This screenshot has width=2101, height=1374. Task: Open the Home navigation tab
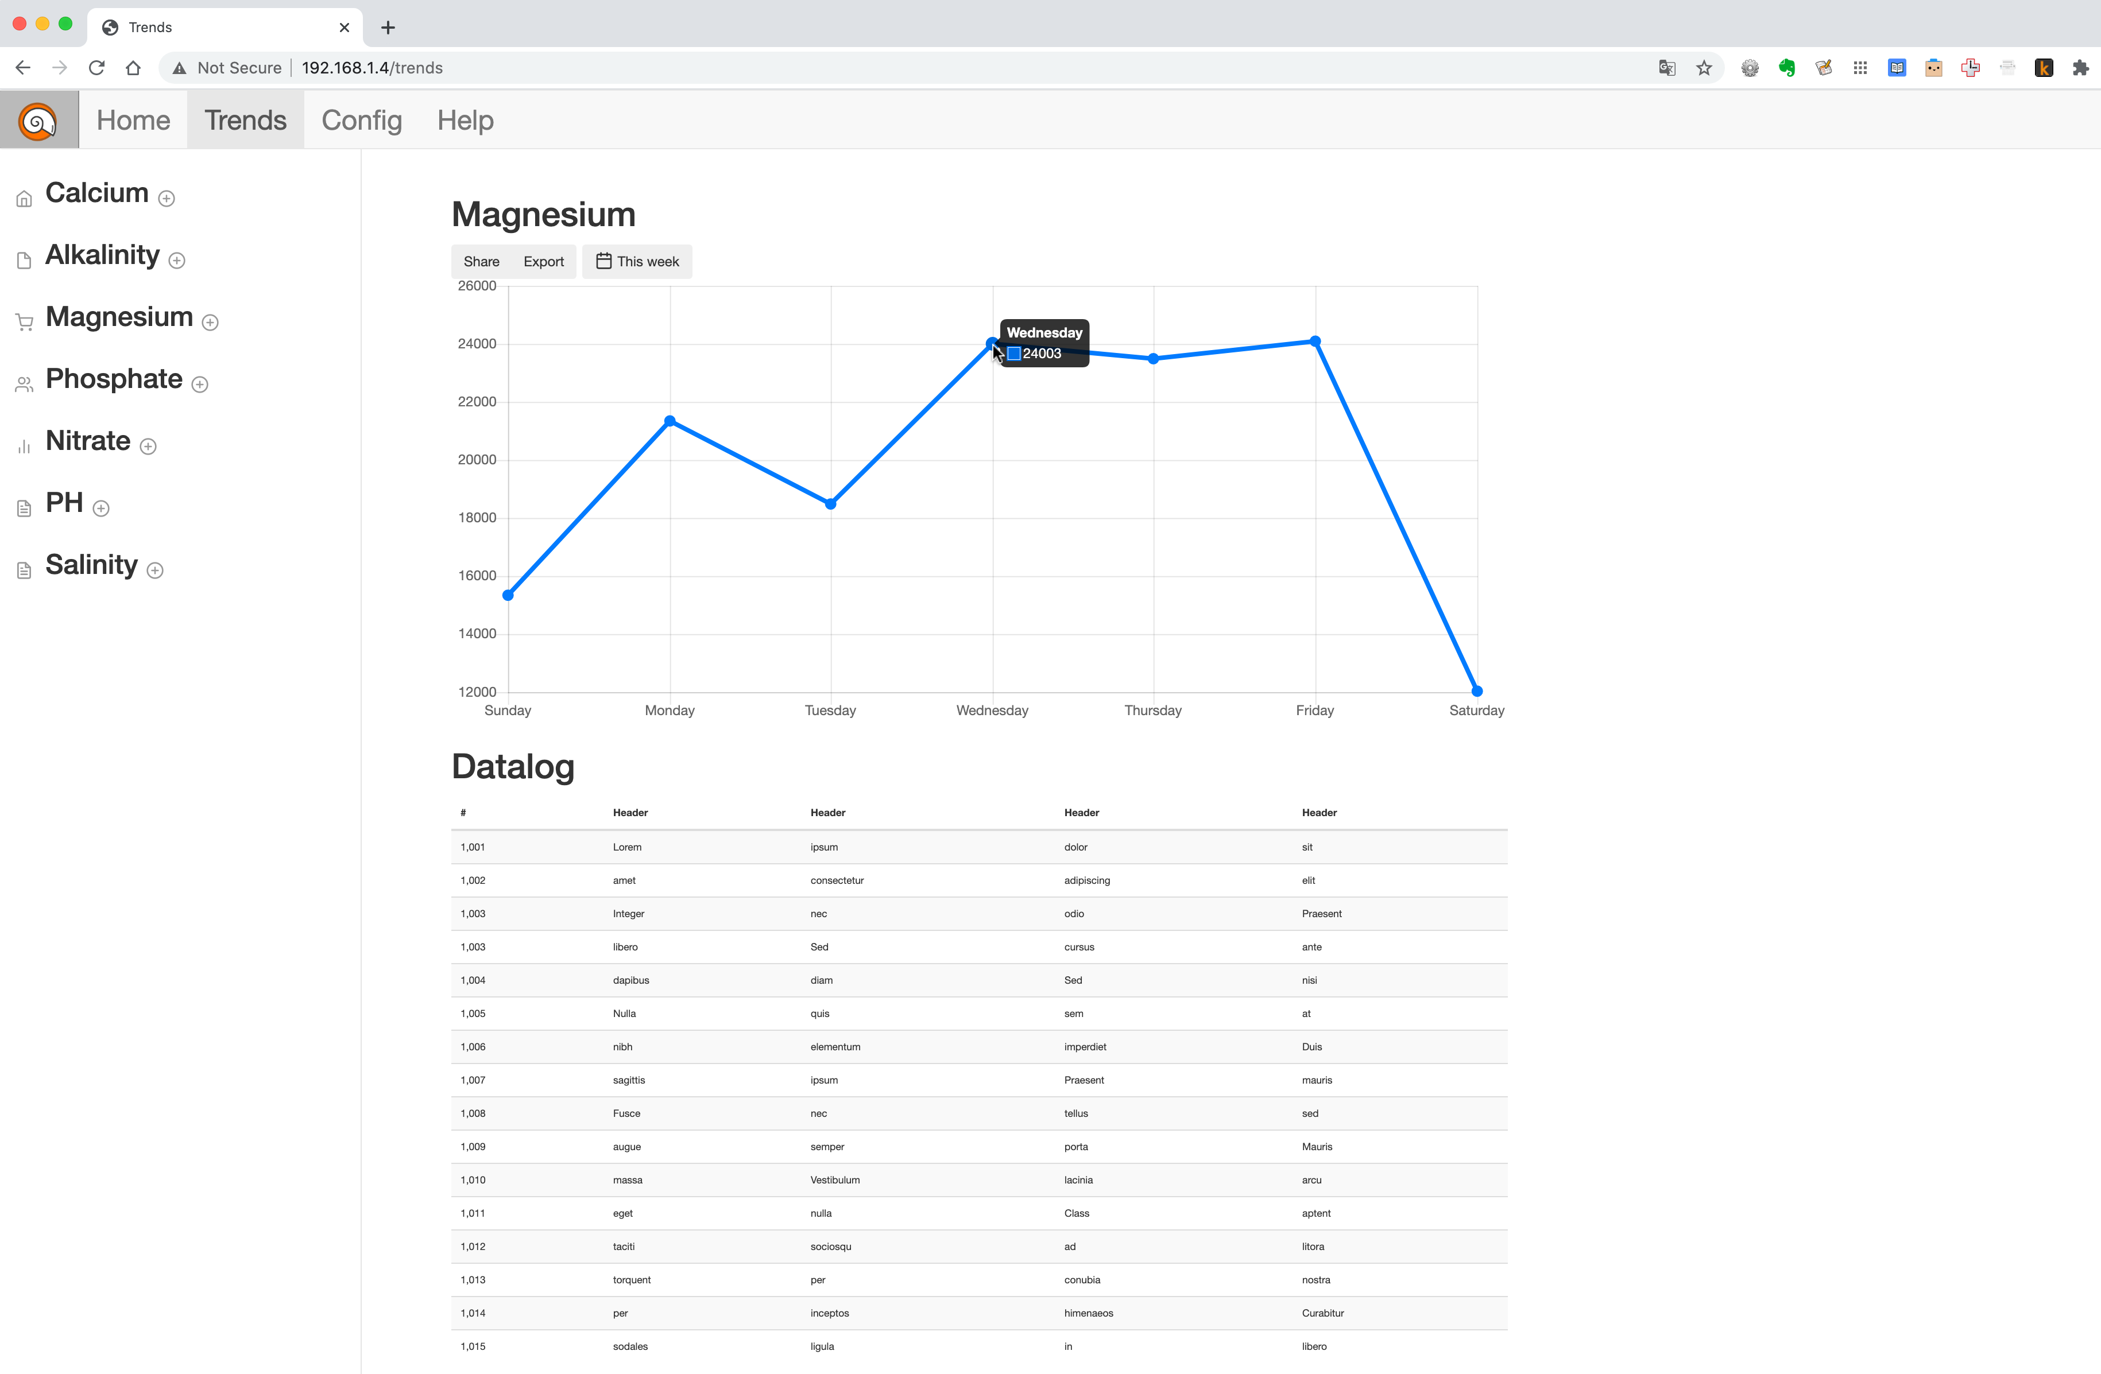coord(133,120)
